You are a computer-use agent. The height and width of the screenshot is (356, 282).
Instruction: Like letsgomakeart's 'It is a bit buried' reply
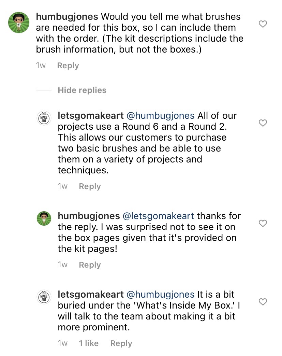263,302
